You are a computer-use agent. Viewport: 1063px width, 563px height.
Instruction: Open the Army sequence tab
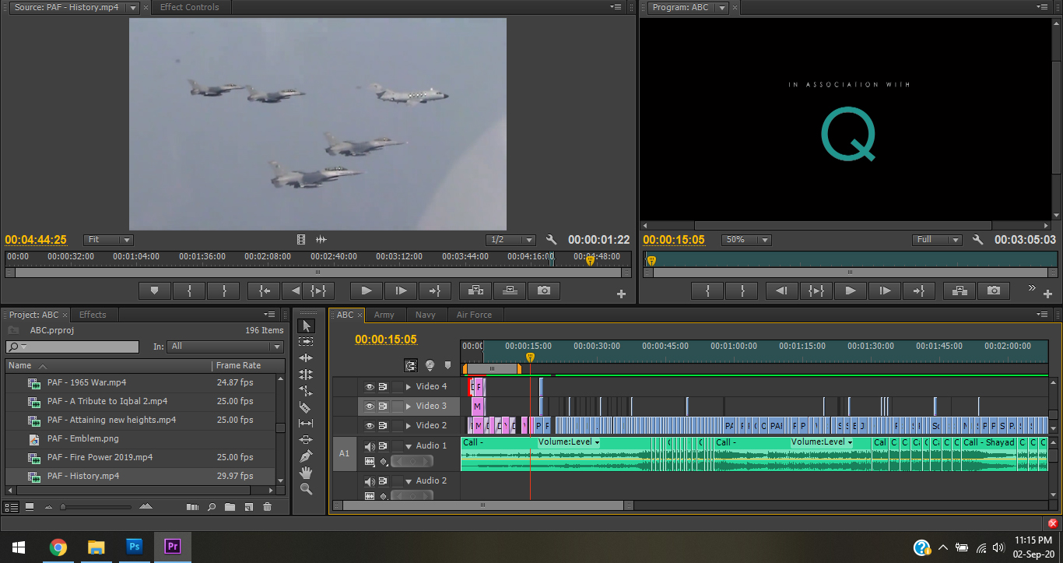pyautogui.click(x=384, y=315)
